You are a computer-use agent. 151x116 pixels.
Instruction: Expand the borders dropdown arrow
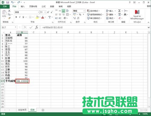(33, 17)
